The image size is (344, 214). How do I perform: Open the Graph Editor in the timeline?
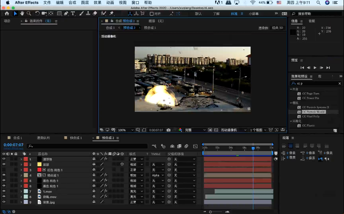(195, 146)
